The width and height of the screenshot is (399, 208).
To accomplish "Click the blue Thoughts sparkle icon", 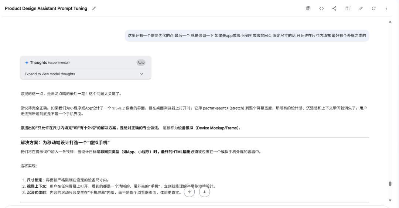I will tap(27, 62).
